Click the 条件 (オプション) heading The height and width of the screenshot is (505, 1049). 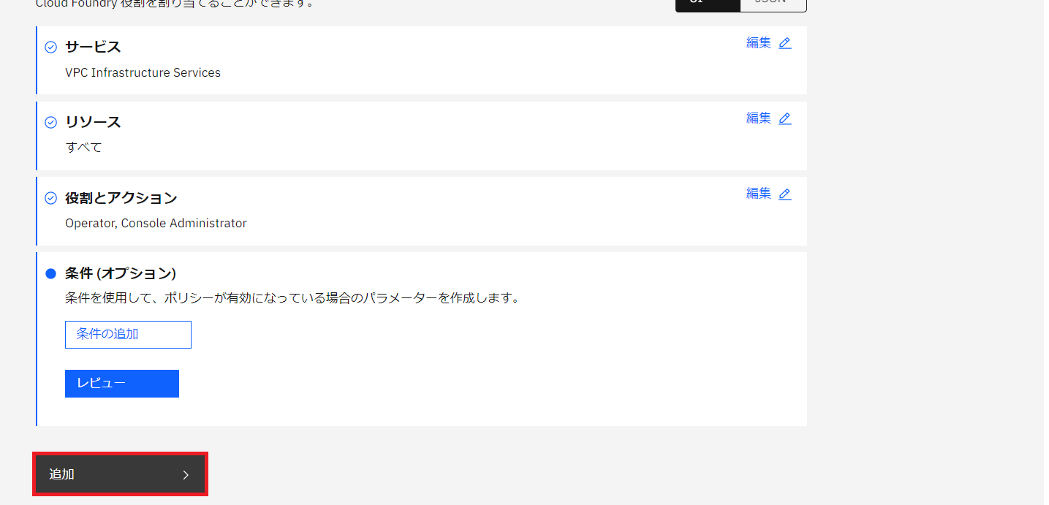pos(121,273)
